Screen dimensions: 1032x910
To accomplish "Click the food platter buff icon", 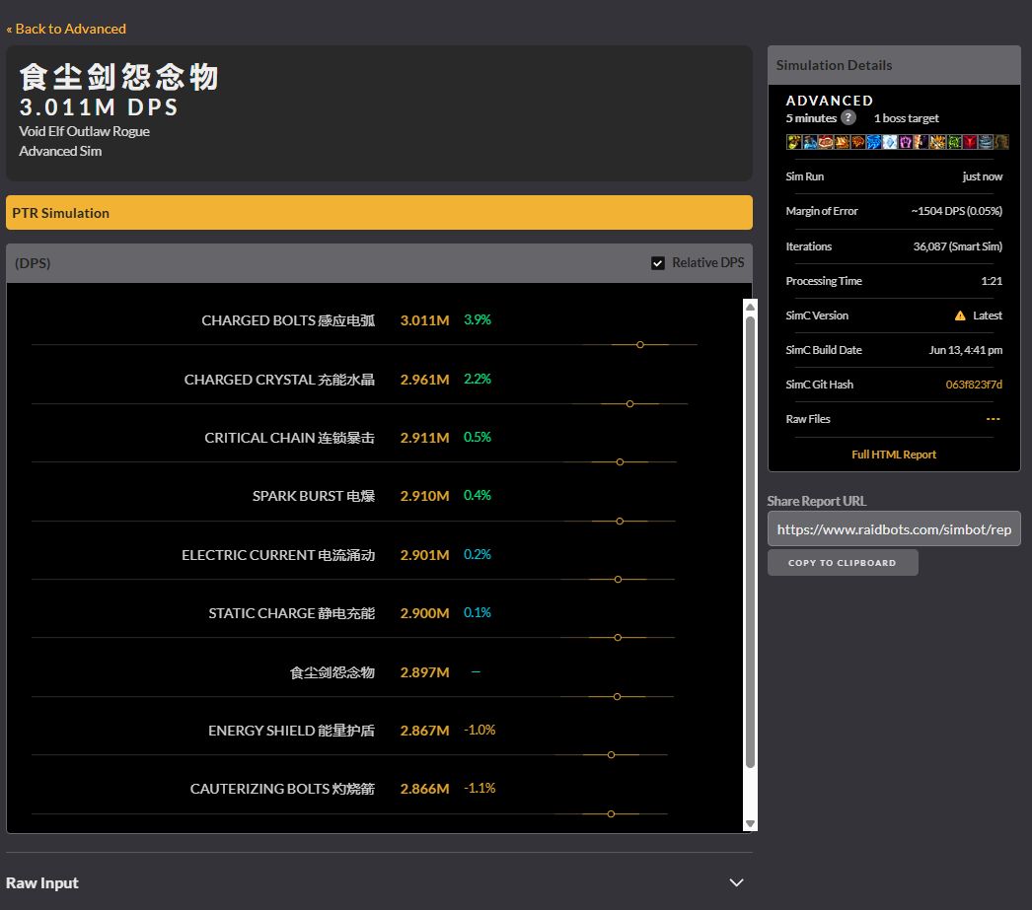I will click(825, 142).
